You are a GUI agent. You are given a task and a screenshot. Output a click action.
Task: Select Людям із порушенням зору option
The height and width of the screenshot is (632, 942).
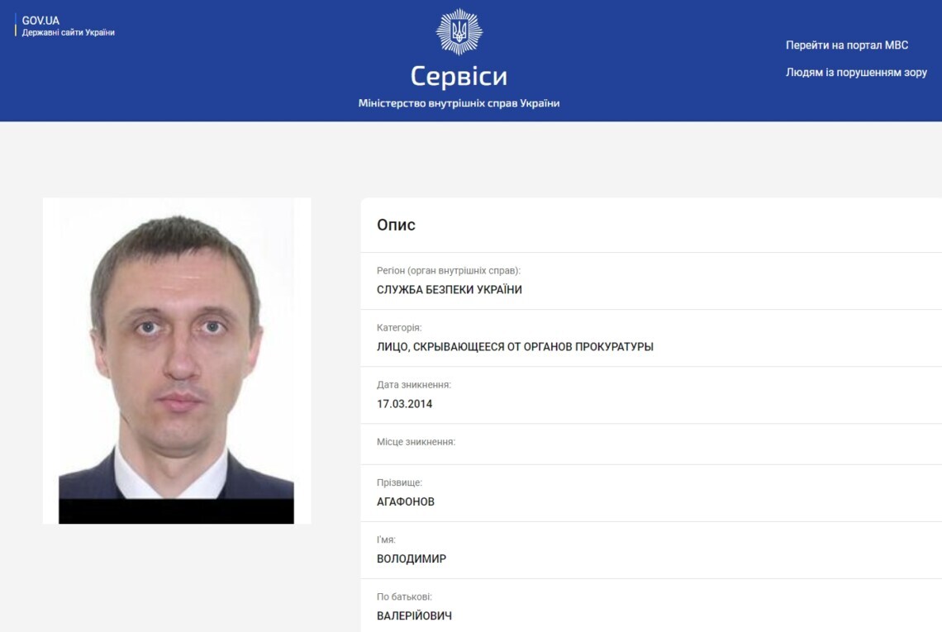coord(856,72)
